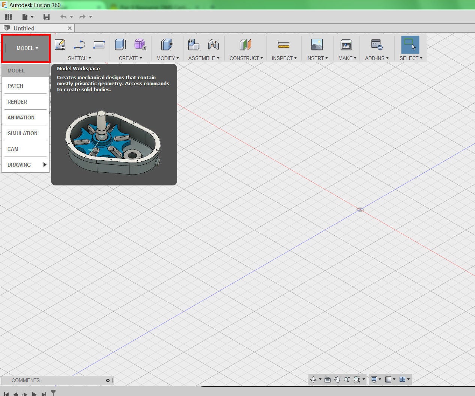Viewport: 475px width, 396px height.
Task: Select the Untitled document tab
Action: tap(23, 28)
